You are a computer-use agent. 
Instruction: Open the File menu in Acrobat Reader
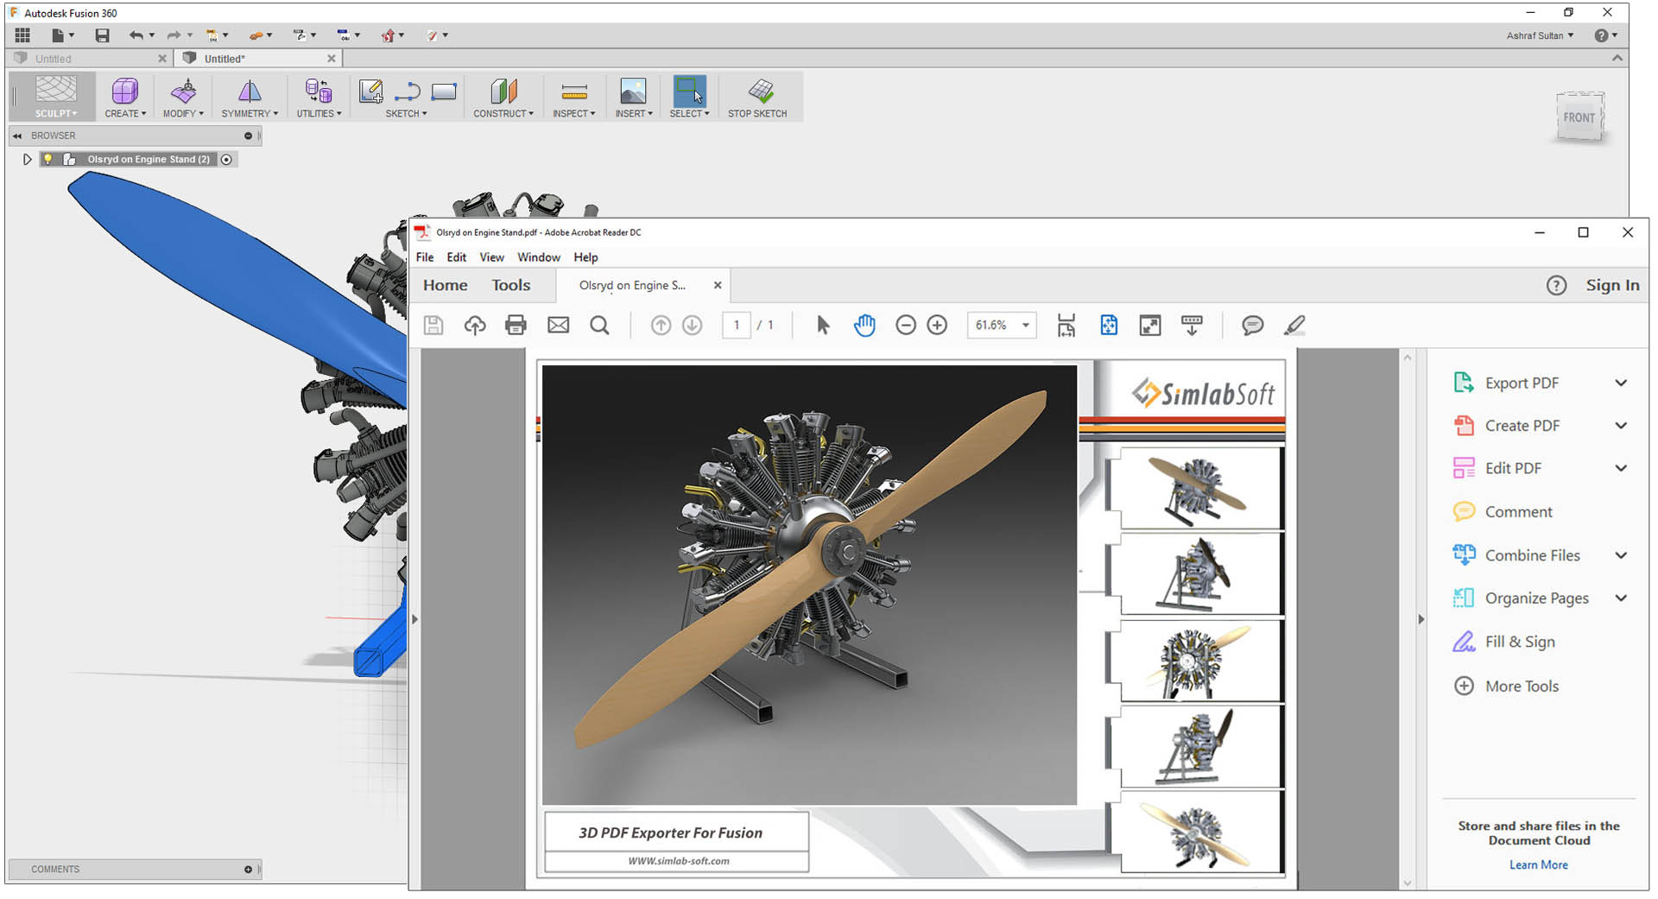click(x=425, y=257)
